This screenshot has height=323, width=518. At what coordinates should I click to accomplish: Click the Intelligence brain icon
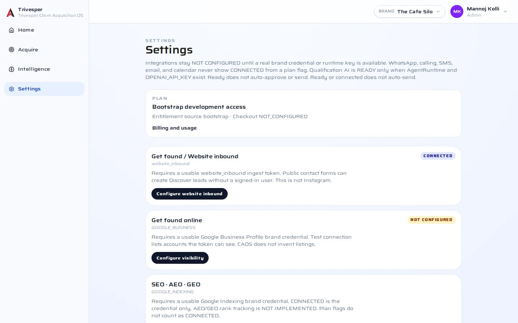coord(12,69)
